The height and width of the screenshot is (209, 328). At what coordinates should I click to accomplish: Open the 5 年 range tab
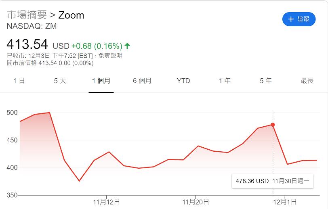pyautogui.click(x=266, y=81)
